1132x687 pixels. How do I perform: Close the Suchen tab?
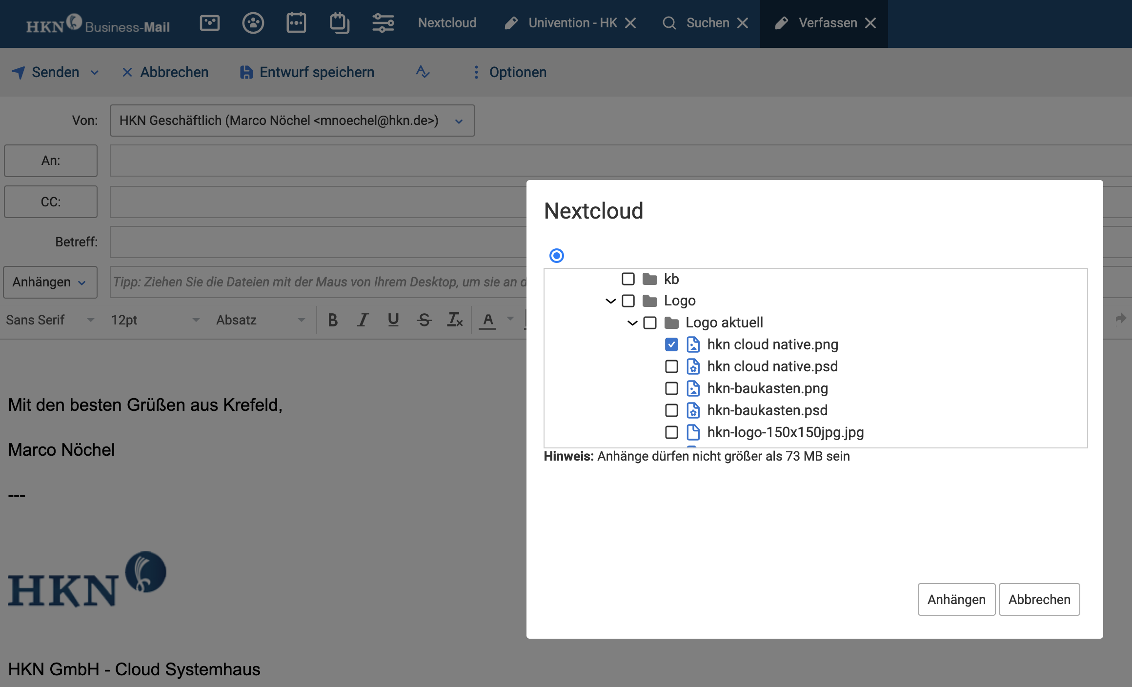click(x=743, y=23)
